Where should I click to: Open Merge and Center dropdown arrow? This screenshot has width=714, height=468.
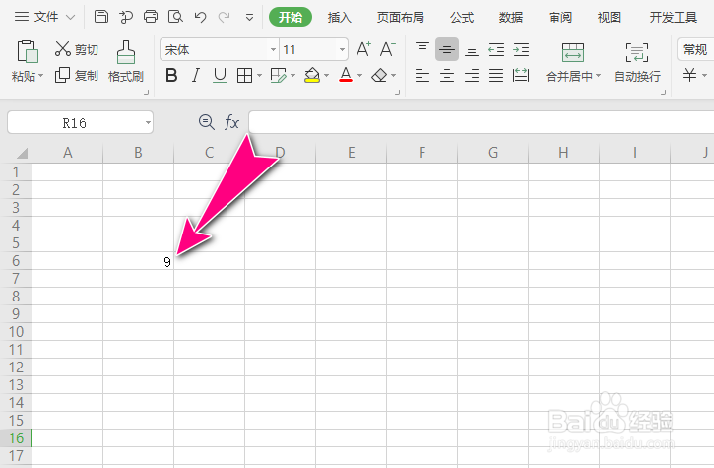599,76
